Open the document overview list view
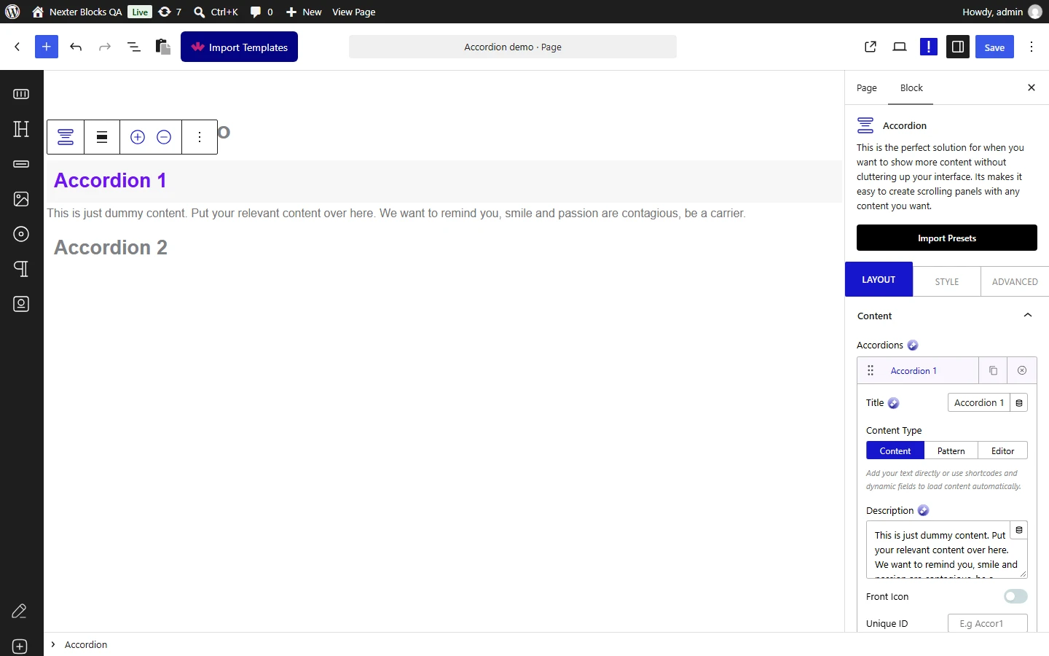1049x656 pixels. [134, 47]
